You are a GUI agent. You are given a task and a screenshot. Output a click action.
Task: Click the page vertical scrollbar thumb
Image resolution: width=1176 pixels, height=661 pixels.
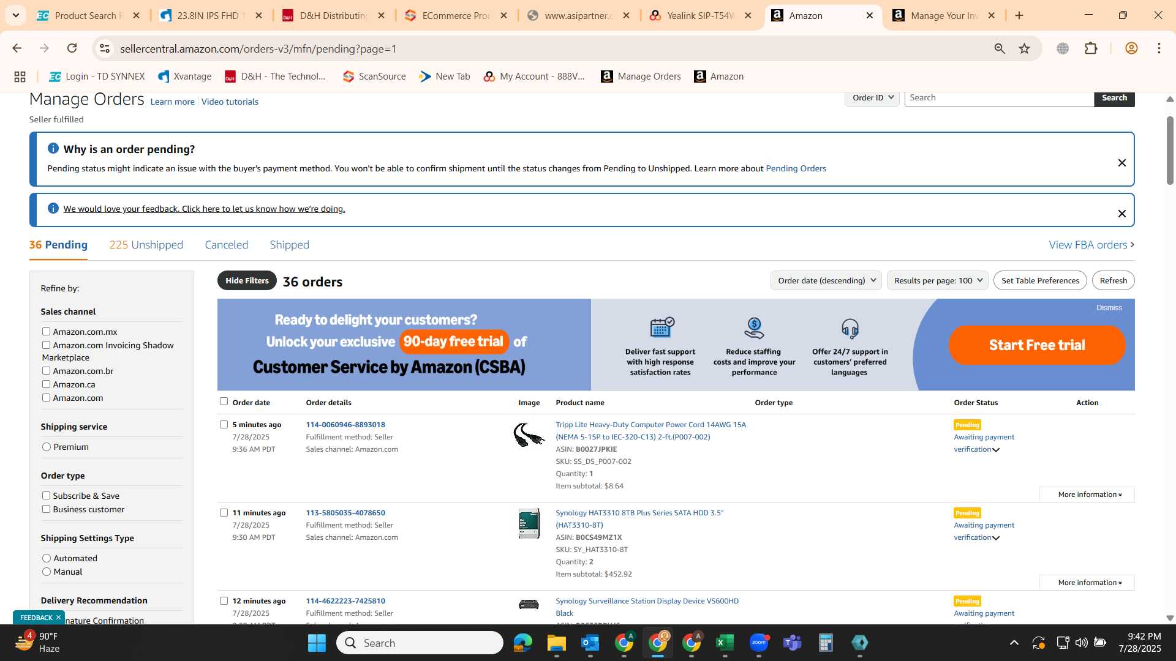point(1170,150)
